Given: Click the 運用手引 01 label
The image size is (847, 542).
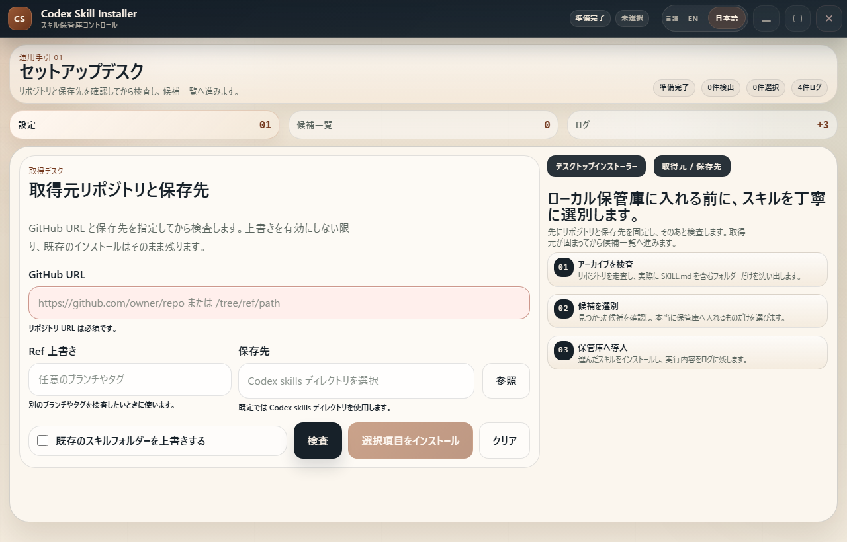Looking at the screenshot, I should 41,58.
